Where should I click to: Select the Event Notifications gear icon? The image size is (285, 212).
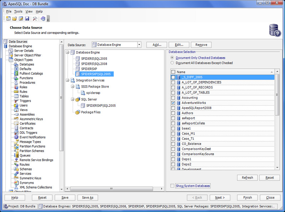(x=16, y=137)
